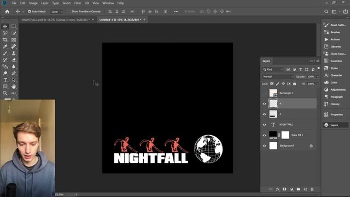Click the Color Fill 1 black color thumbnail
The width and height of the screenshot is (350, 197).
coord(273,135)
